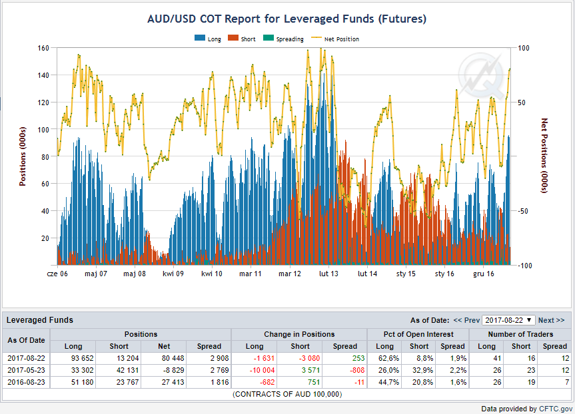Select the 2017-05-23 date row cell
This screenshot has width=575, height=414.
pos(26,370)
